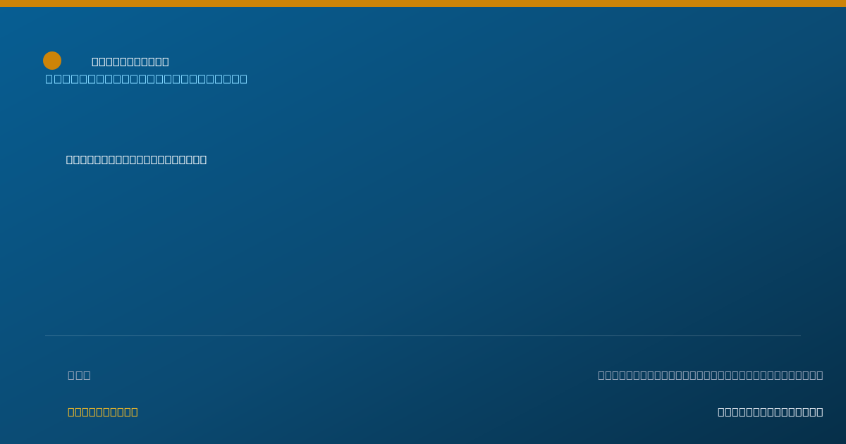Open the orange-yellow footer link text
846x444 pixels.
103,412
